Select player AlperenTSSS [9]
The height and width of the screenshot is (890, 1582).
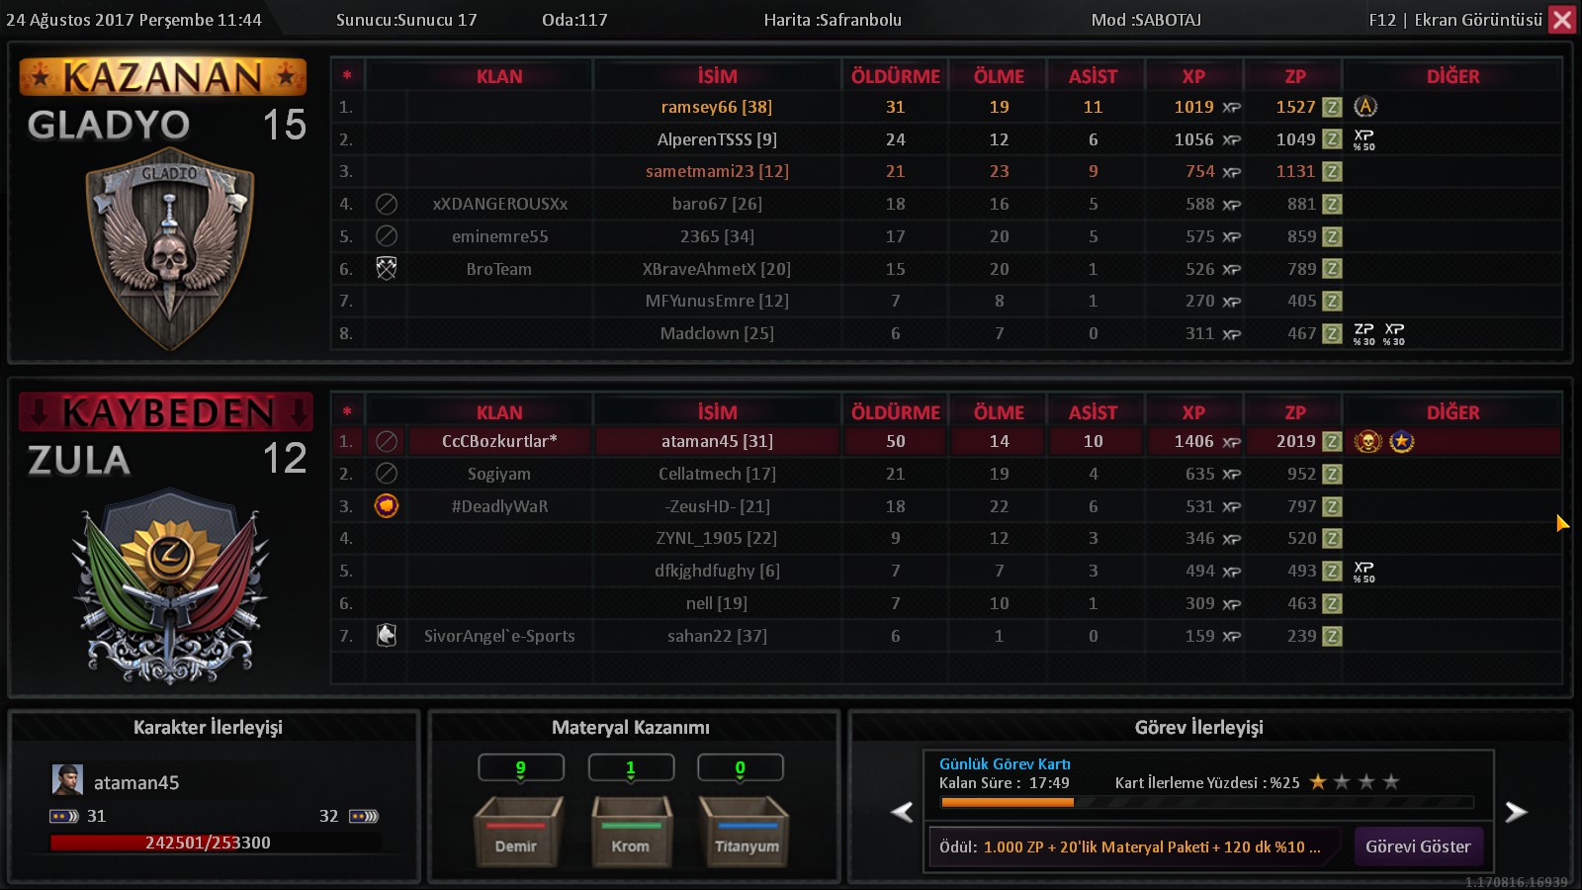(x=717, y=139)
